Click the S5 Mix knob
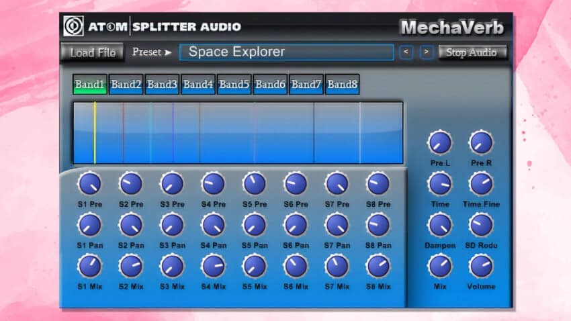Viewport: 571px width, 321px height. 254,266
